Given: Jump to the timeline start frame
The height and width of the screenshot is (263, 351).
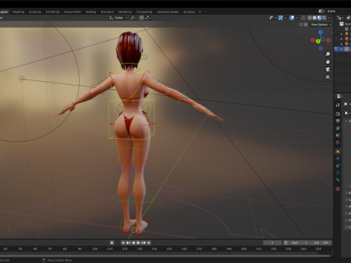Looking at the screenshot, I should (123, 243).
